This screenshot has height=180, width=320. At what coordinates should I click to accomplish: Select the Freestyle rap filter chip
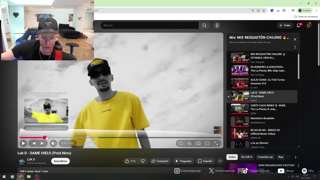[265, 157]
